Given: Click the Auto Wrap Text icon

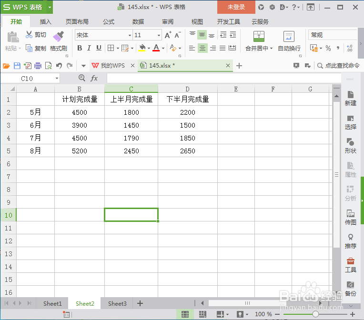Looking at the screenshot, I should tap(289, 36).
